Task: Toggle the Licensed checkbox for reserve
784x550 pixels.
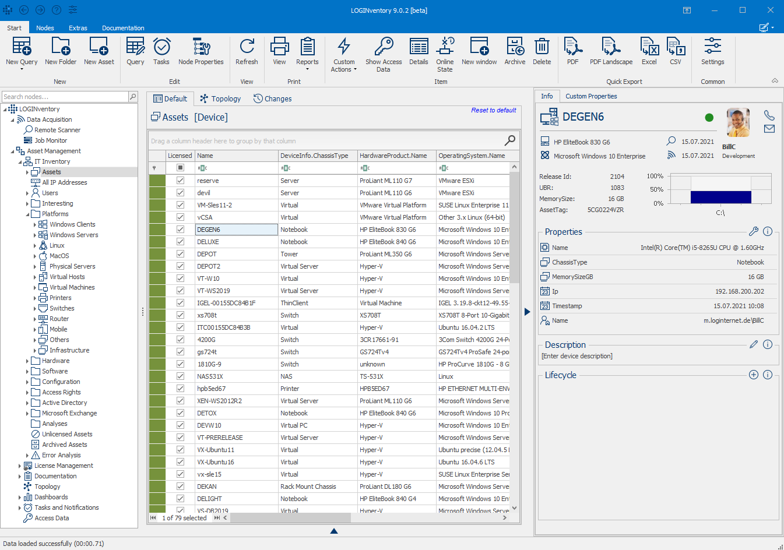Action: click(180, 181)
